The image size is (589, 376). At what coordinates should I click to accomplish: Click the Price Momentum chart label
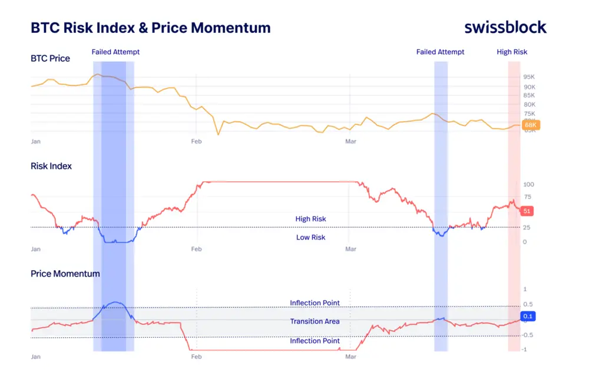(x=65, y=274)
